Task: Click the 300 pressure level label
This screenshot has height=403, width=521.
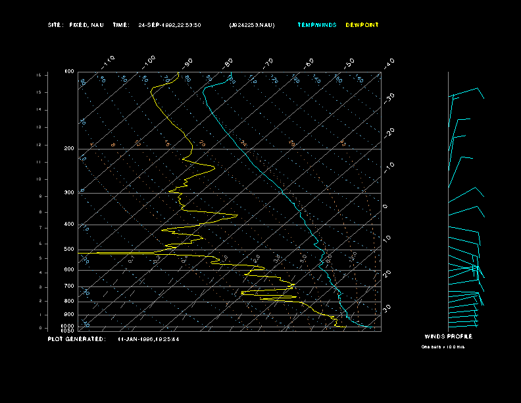Action: [69, 192]
